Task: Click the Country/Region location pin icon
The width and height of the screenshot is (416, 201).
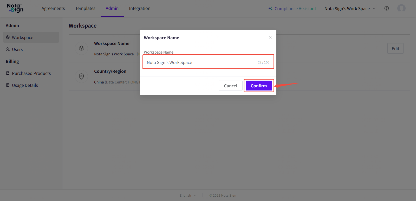Action: [x=81, y=76]
